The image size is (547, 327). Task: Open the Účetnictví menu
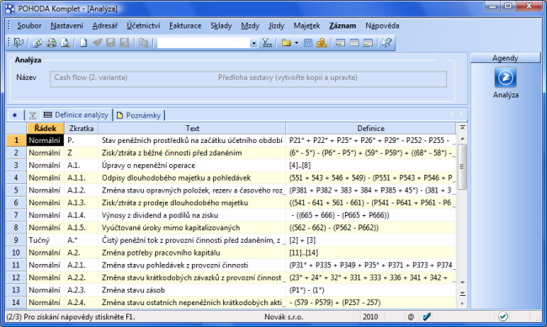point(143,26)
